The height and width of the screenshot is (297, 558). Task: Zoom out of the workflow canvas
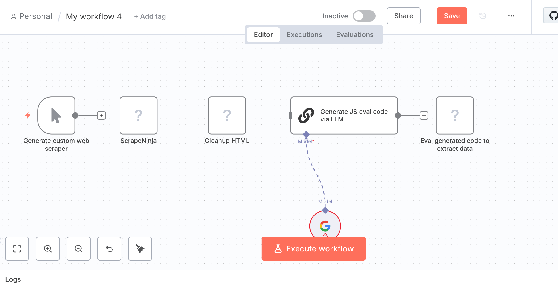coord(79,249)
